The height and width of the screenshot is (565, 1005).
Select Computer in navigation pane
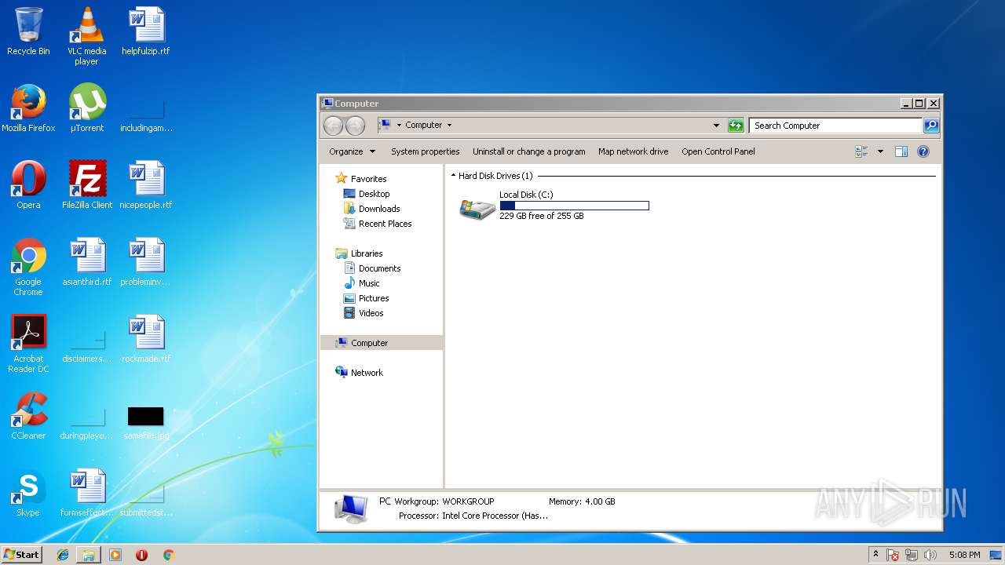(x=382, y=343)
